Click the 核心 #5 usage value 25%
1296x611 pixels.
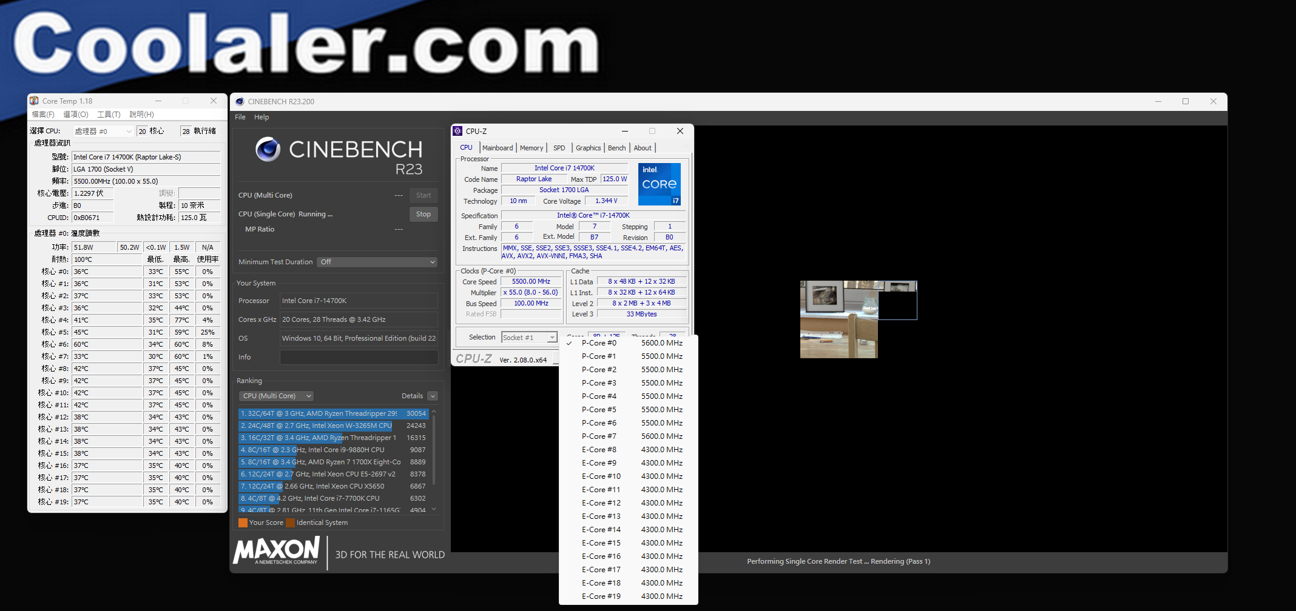pyautogui.click(x=208, y=332)
